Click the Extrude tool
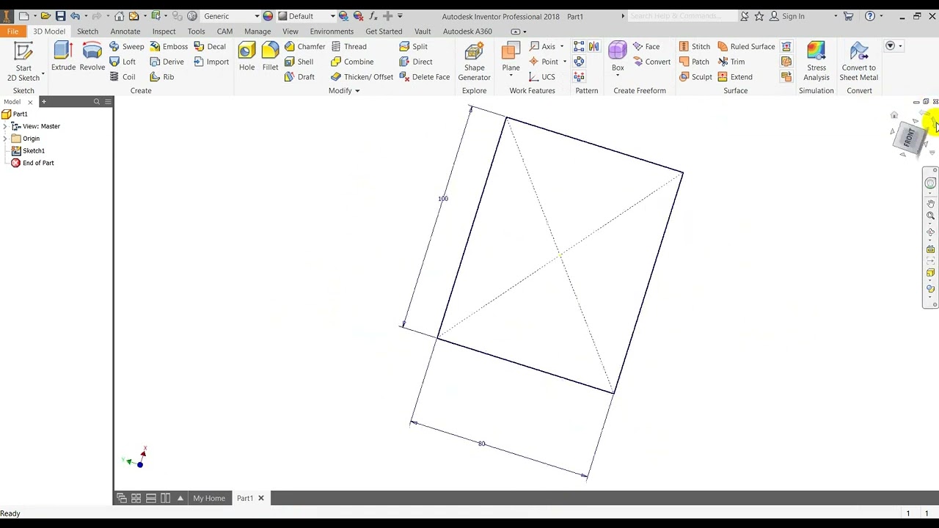Image resolution: width=939 pixels, height=528 pixels. (63, 56)
